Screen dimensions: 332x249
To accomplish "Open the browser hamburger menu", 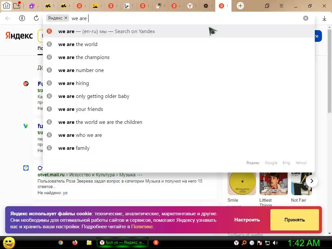I will [x=281, y=6].
